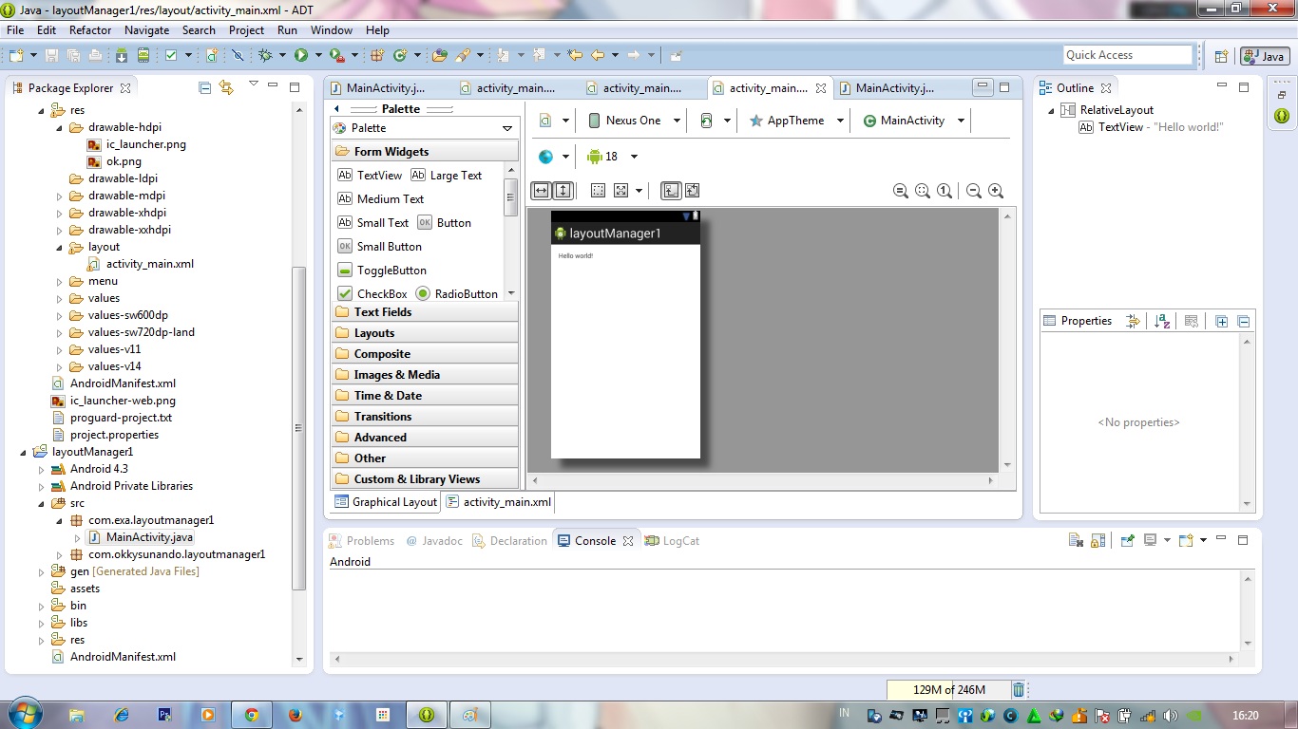Switch to the activity_main.xml source tab
1298x729 pixels.
coord(499,502)
